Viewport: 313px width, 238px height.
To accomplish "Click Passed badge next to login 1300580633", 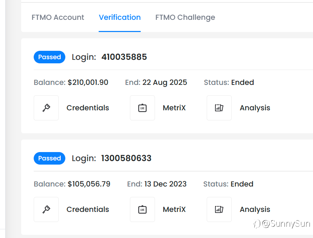I will coord(49,158).
